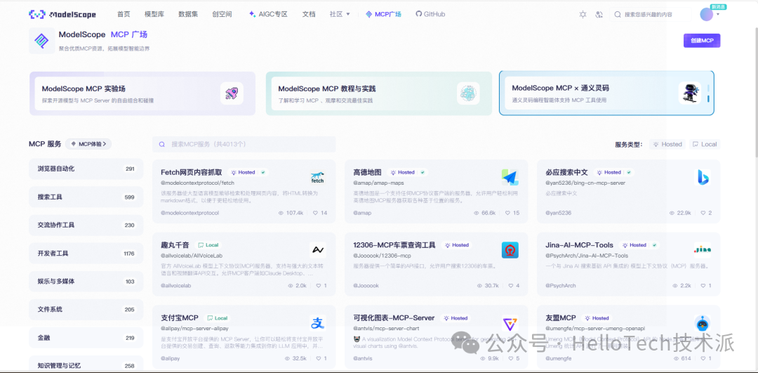Filter by 浏览器自动化 category

[x=86, y=169]
